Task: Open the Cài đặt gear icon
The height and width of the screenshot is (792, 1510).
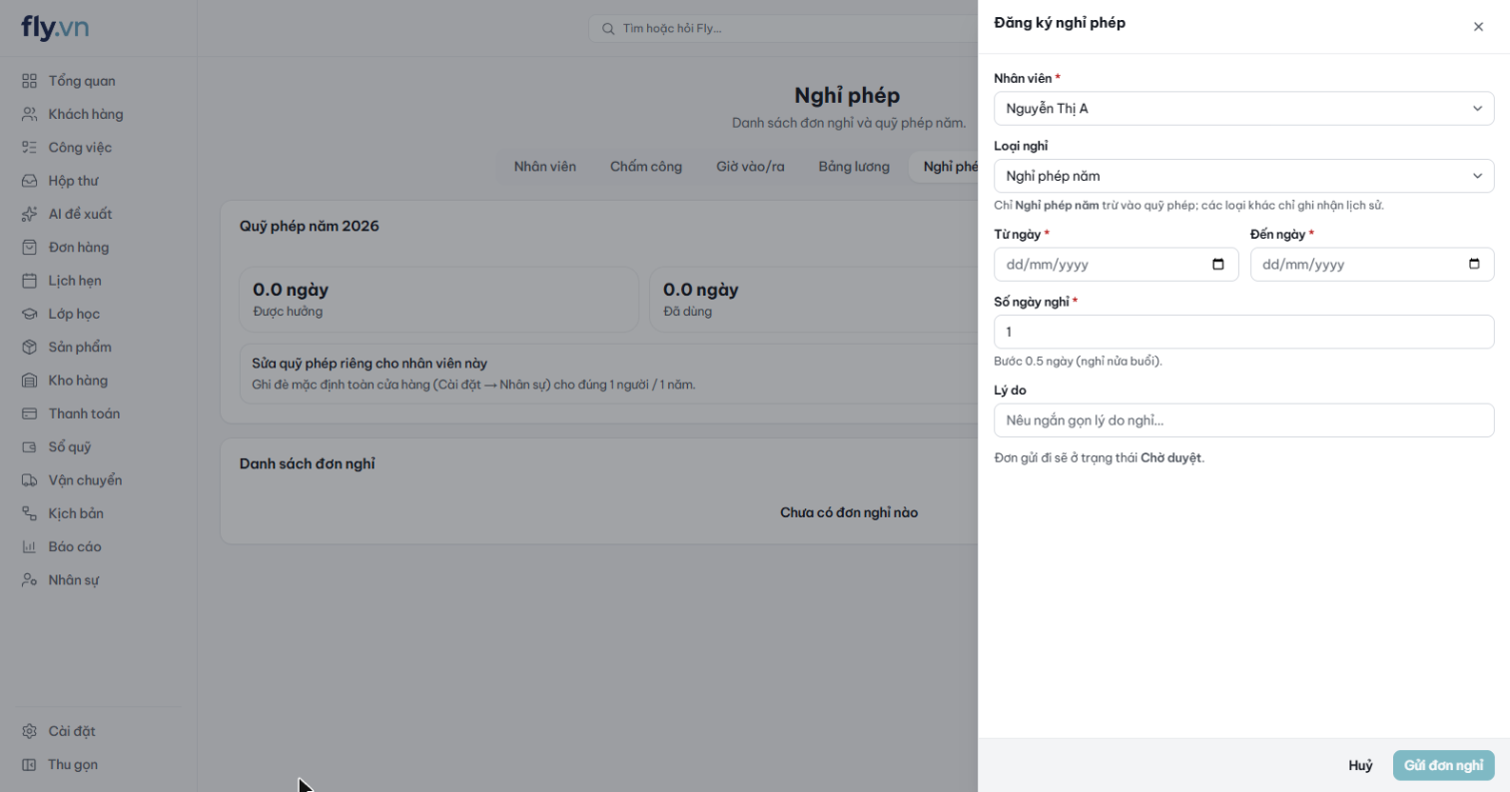Action: point(30,731)
